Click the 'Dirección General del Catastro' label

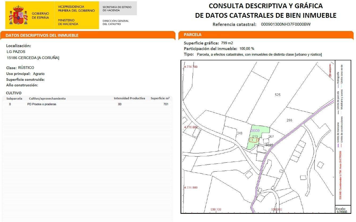click(115, 23)
